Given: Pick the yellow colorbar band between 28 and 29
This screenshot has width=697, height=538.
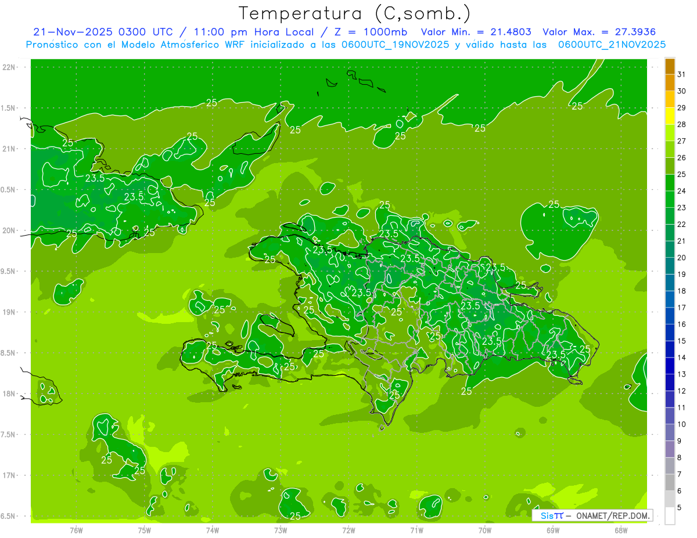Looking at the screenshot, I should coord(670,116).
